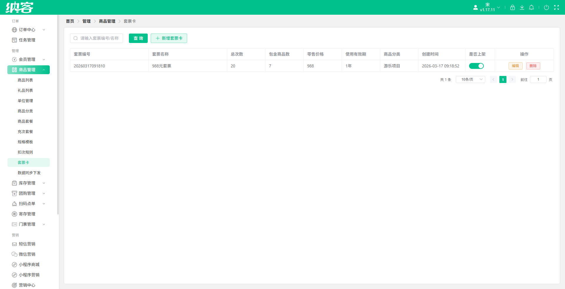The image size is (565, 289).
Task: Click the download icon in header
Action: (x=522, y=7)
